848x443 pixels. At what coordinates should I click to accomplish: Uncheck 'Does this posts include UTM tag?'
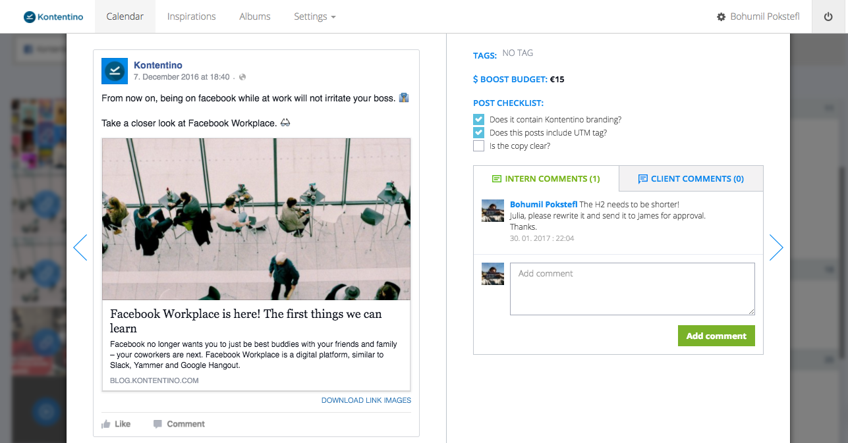pyautogui.click(x=478, y=133)
